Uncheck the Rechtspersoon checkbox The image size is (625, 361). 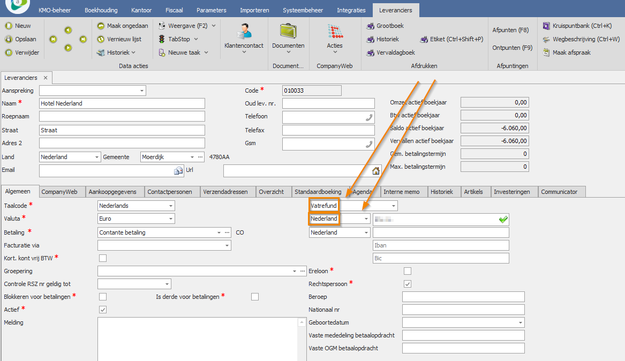pos(408,284)
